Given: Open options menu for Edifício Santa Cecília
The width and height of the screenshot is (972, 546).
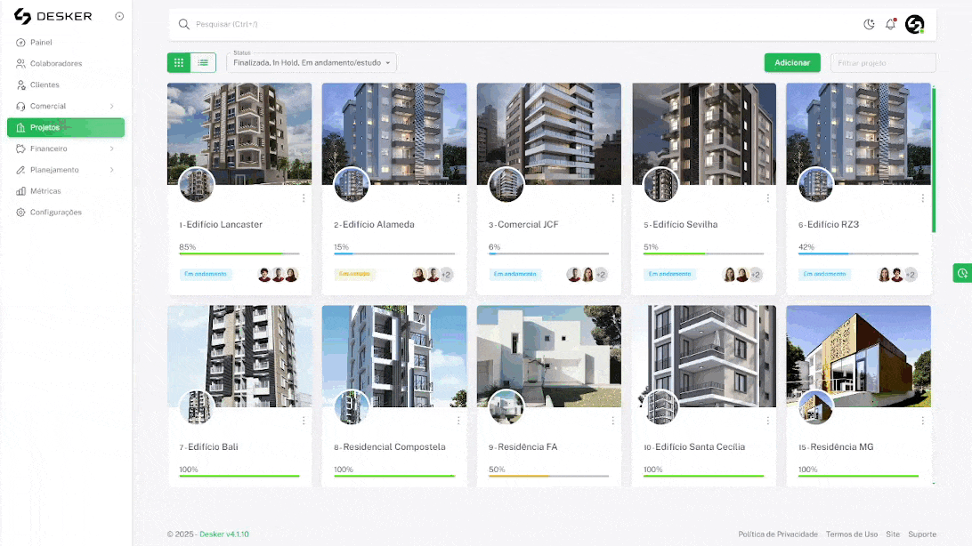Looking at the screenshot, I should pos(767,421).
